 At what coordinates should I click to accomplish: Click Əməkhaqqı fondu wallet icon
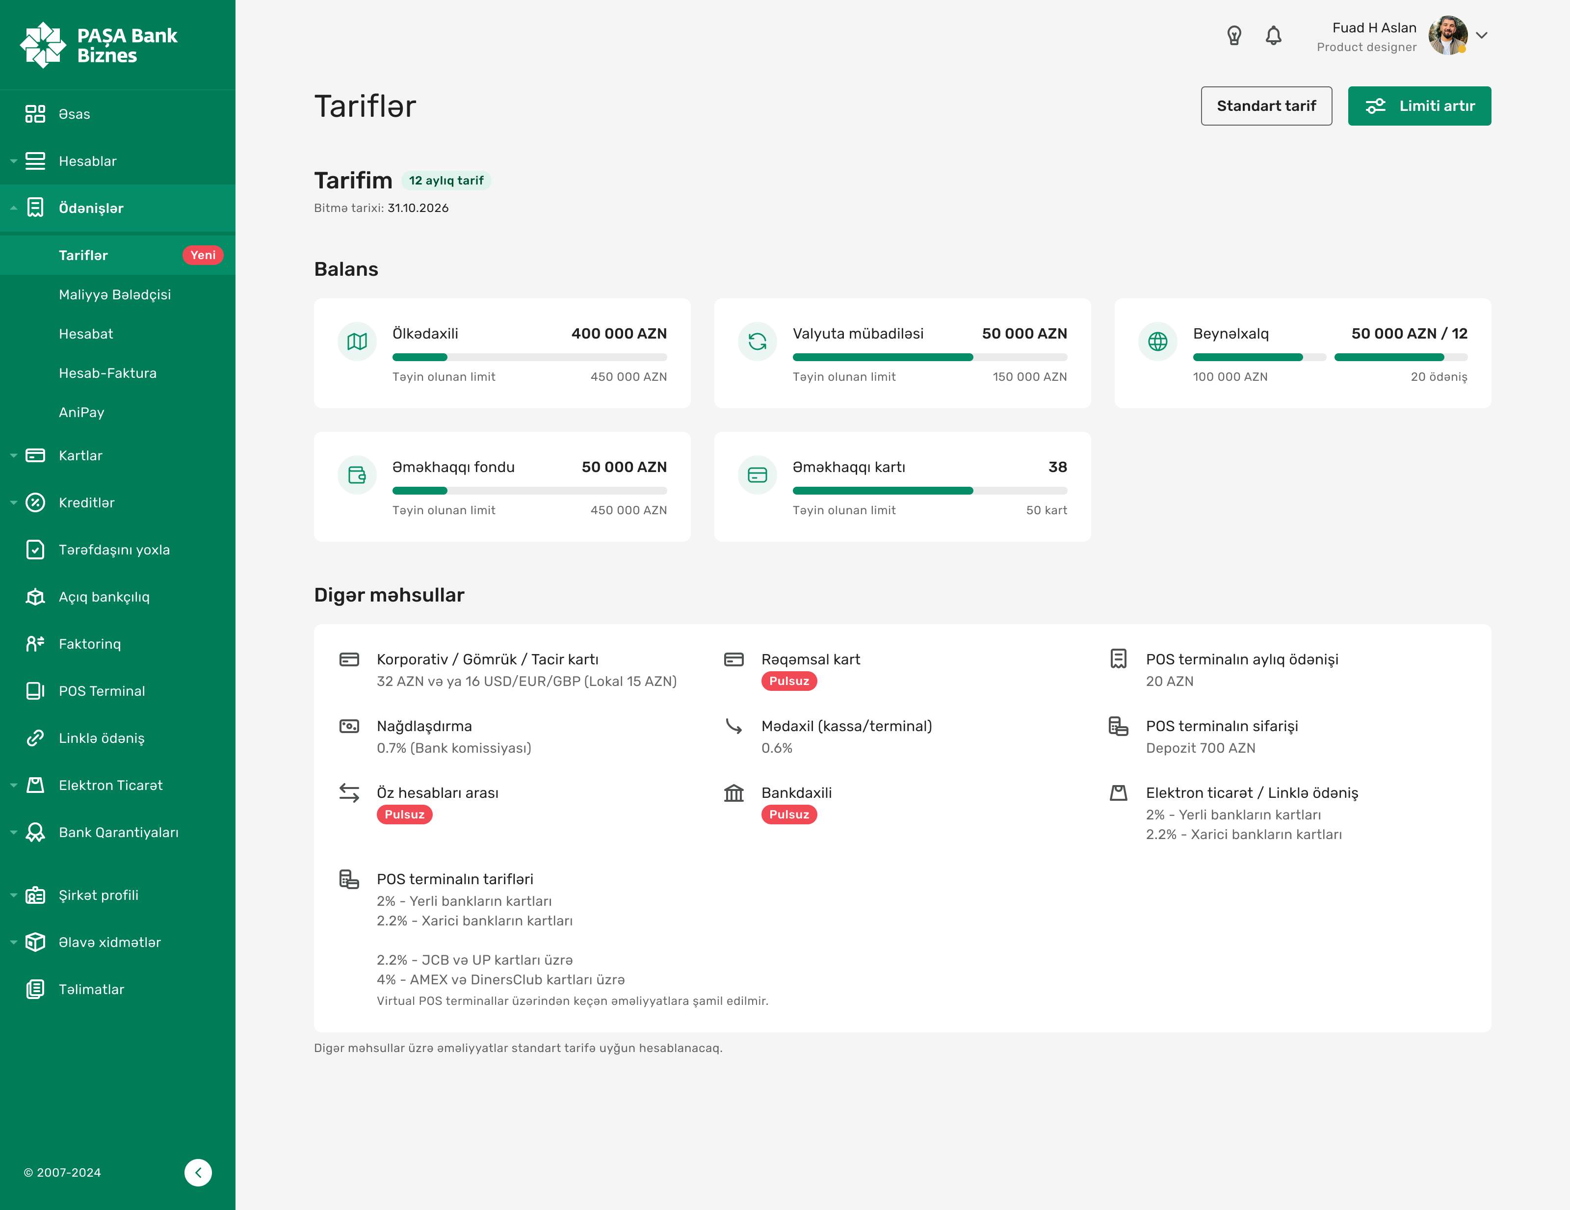(357, 474)
